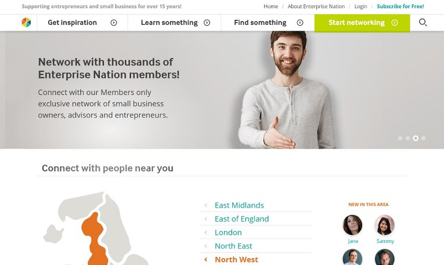Open Jane's profile photo
444x265 pixels.
352,225
